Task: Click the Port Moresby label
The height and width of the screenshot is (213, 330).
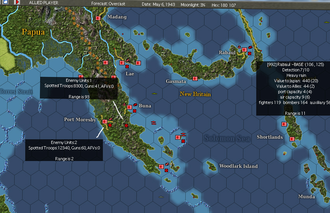Action: pos(80,119)
